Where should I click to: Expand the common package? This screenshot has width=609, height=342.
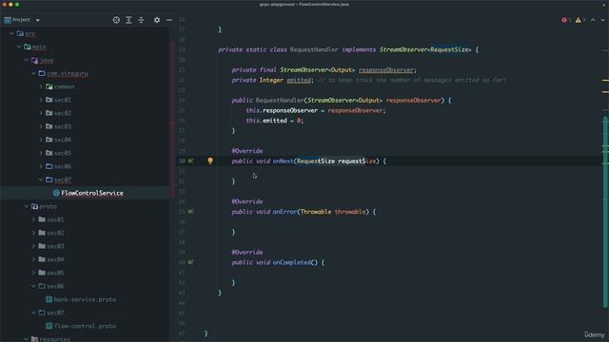point(41,86)
